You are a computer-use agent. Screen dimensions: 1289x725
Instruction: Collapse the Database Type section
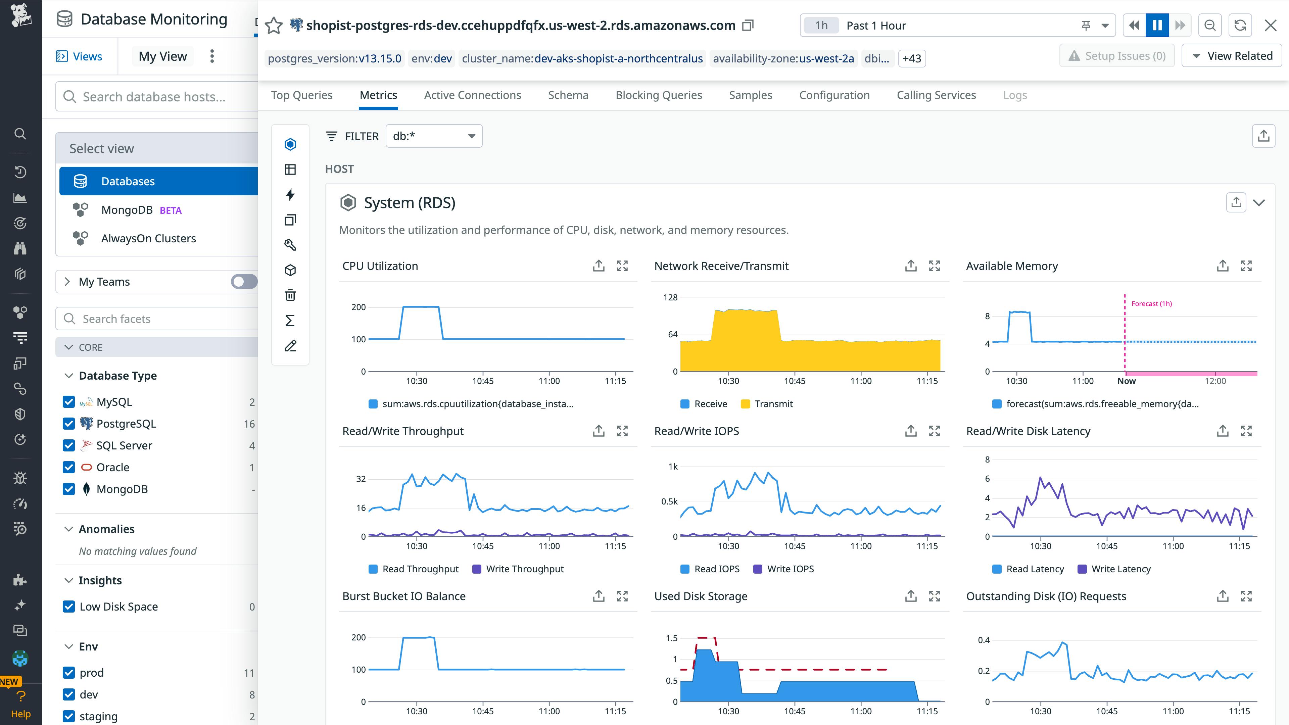68,375
